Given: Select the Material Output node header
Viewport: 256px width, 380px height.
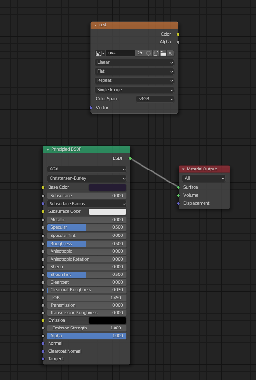Looking at the screenshot, I should (204, 169).
